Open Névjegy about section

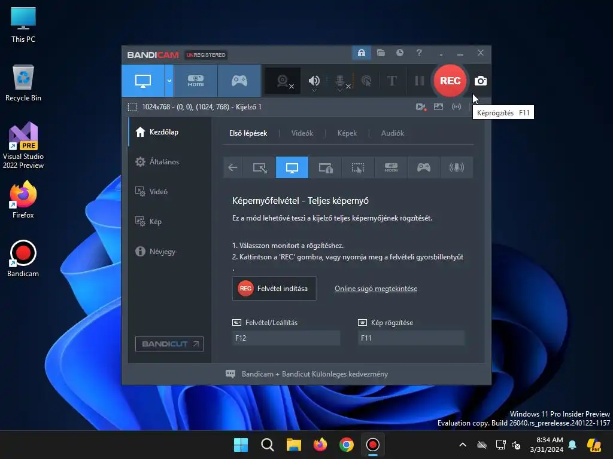coord(169,252)
